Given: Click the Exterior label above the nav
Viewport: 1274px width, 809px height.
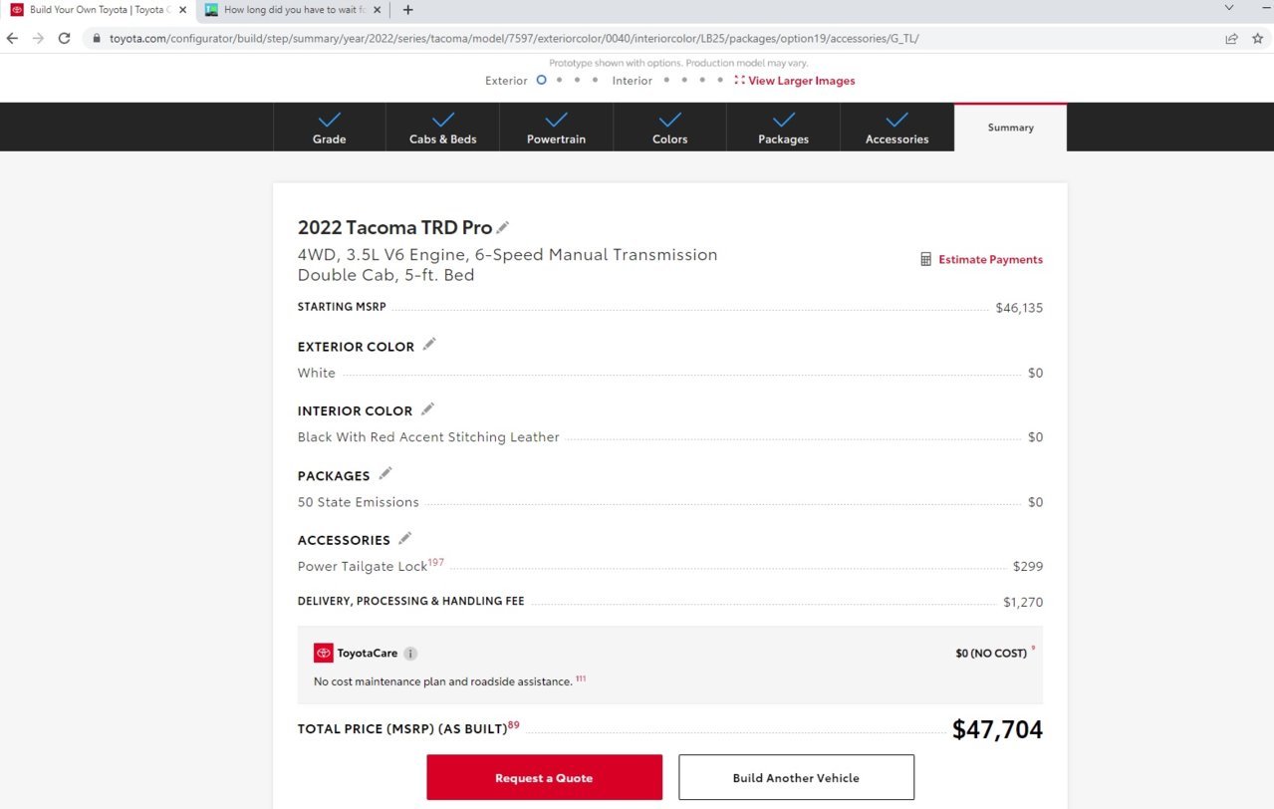Looking at the screenshot, I should click(506, 81).
